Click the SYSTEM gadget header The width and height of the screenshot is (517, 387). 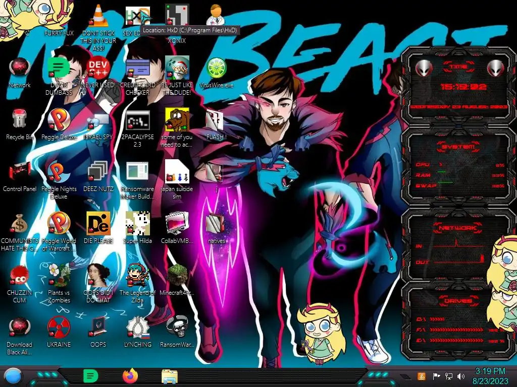tap(458, 147)
